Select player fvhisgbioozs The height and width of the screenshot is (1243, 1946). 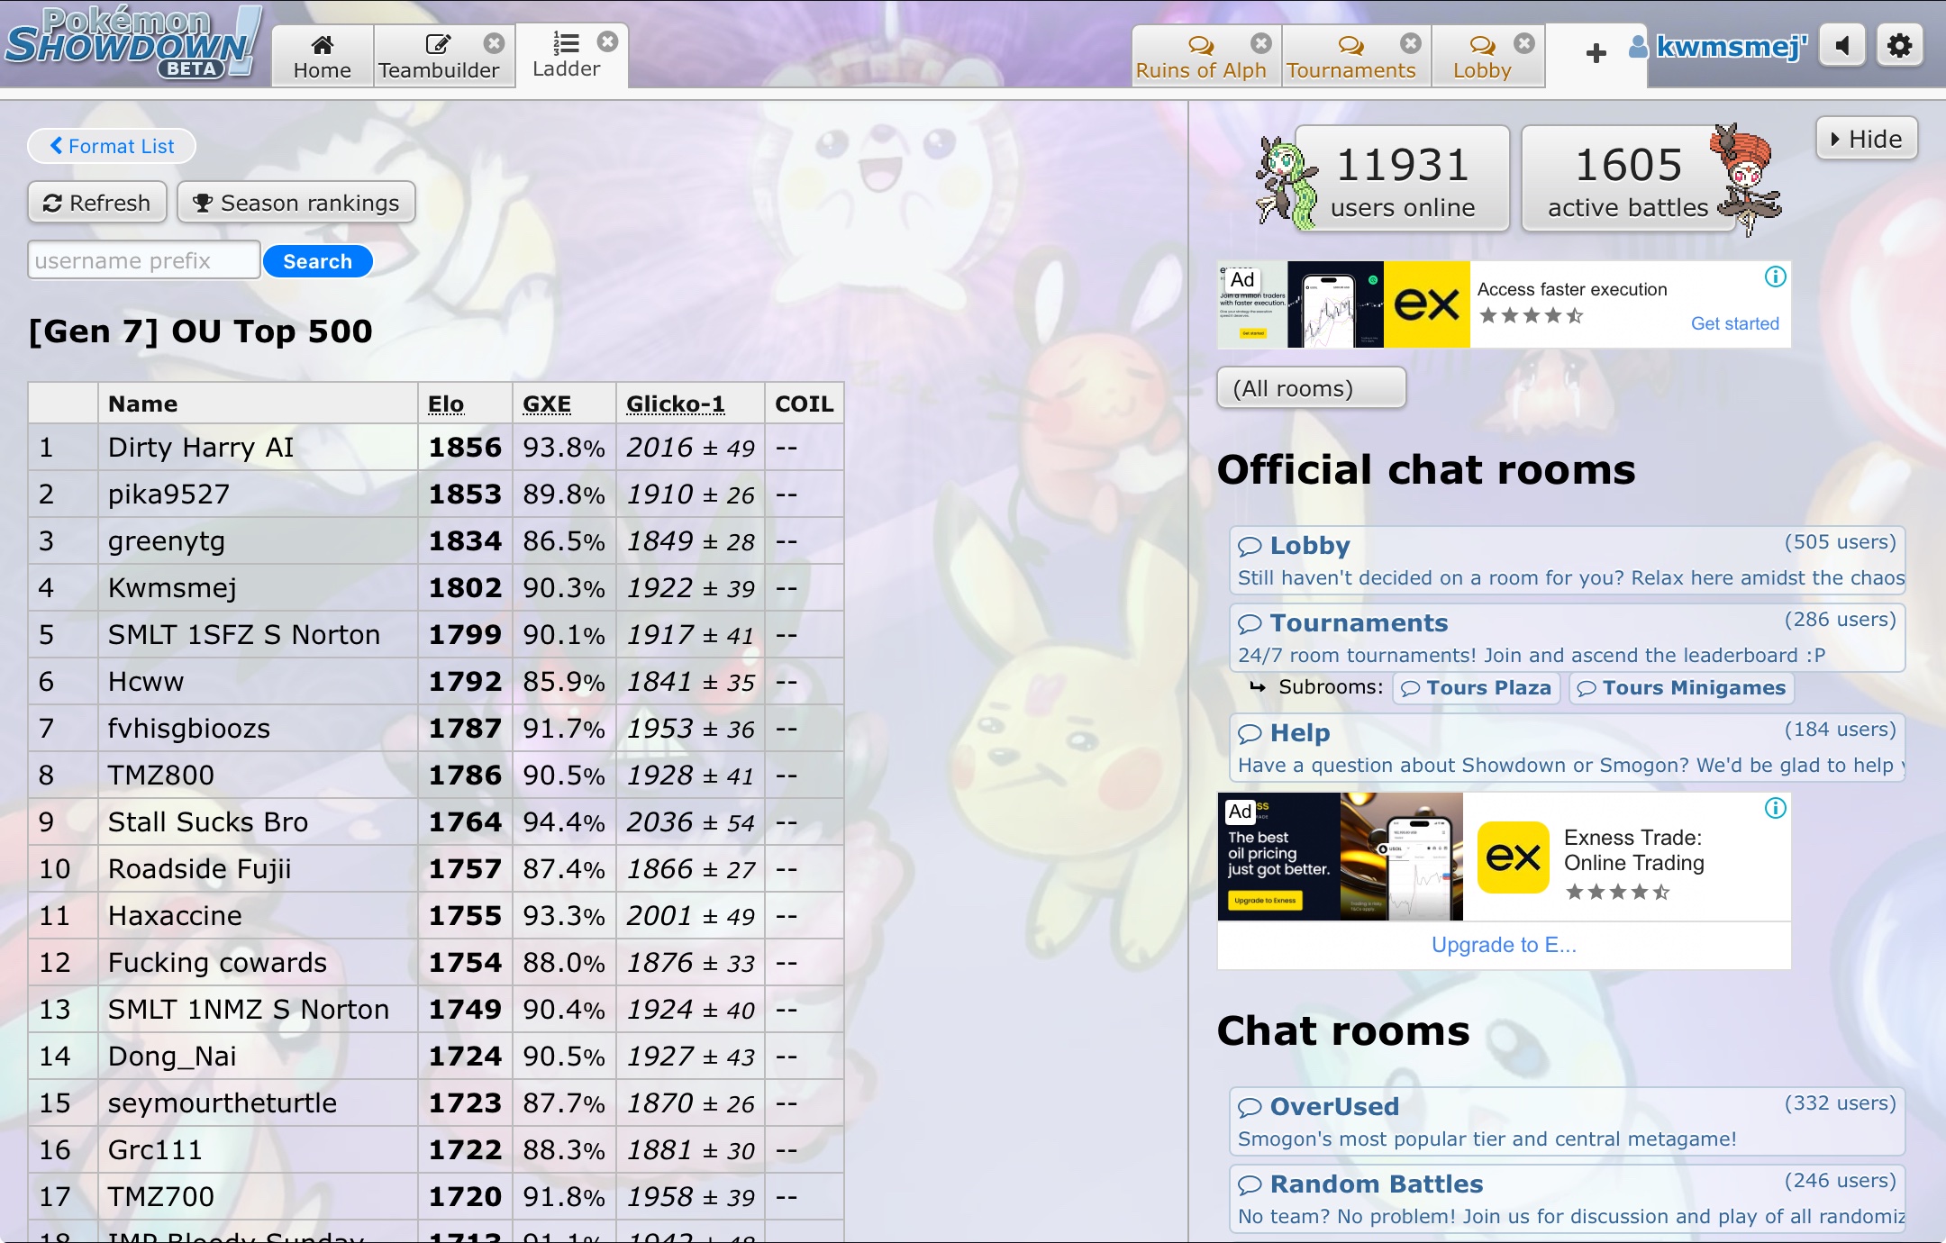coord(189,728)
